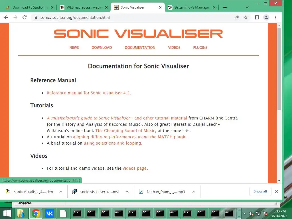Open the tab search chevron
292x219 pixels.
pos(247,7)
